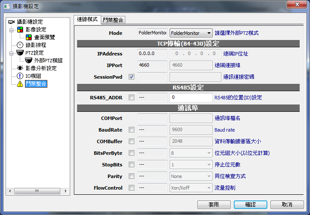The width and height of the screenshot is (310, 215).
Task: Click the RS485_ADDR value field showing 0
Action: [191, 98]
